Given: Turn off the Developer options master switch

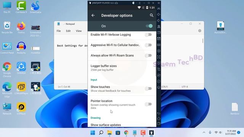Looking at the screenshot, I should [x=149, y=26].
